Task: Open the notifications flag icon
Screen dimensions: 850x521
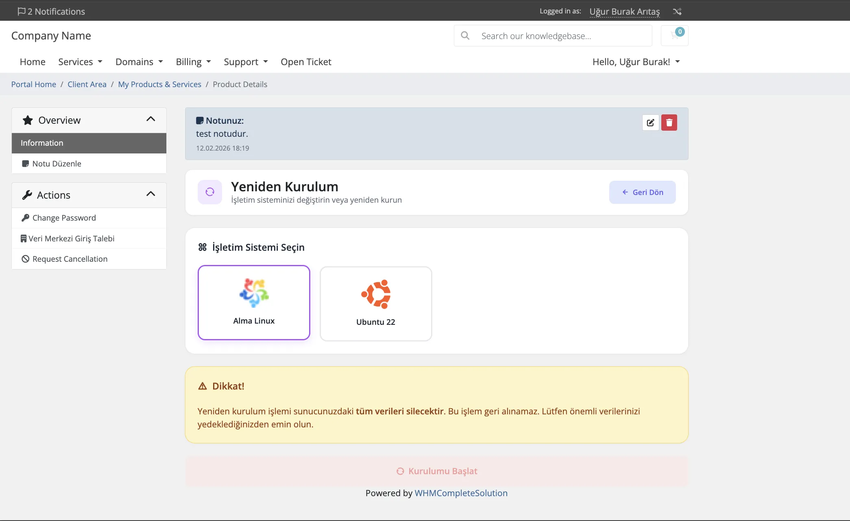Action: tap(22, 11)
